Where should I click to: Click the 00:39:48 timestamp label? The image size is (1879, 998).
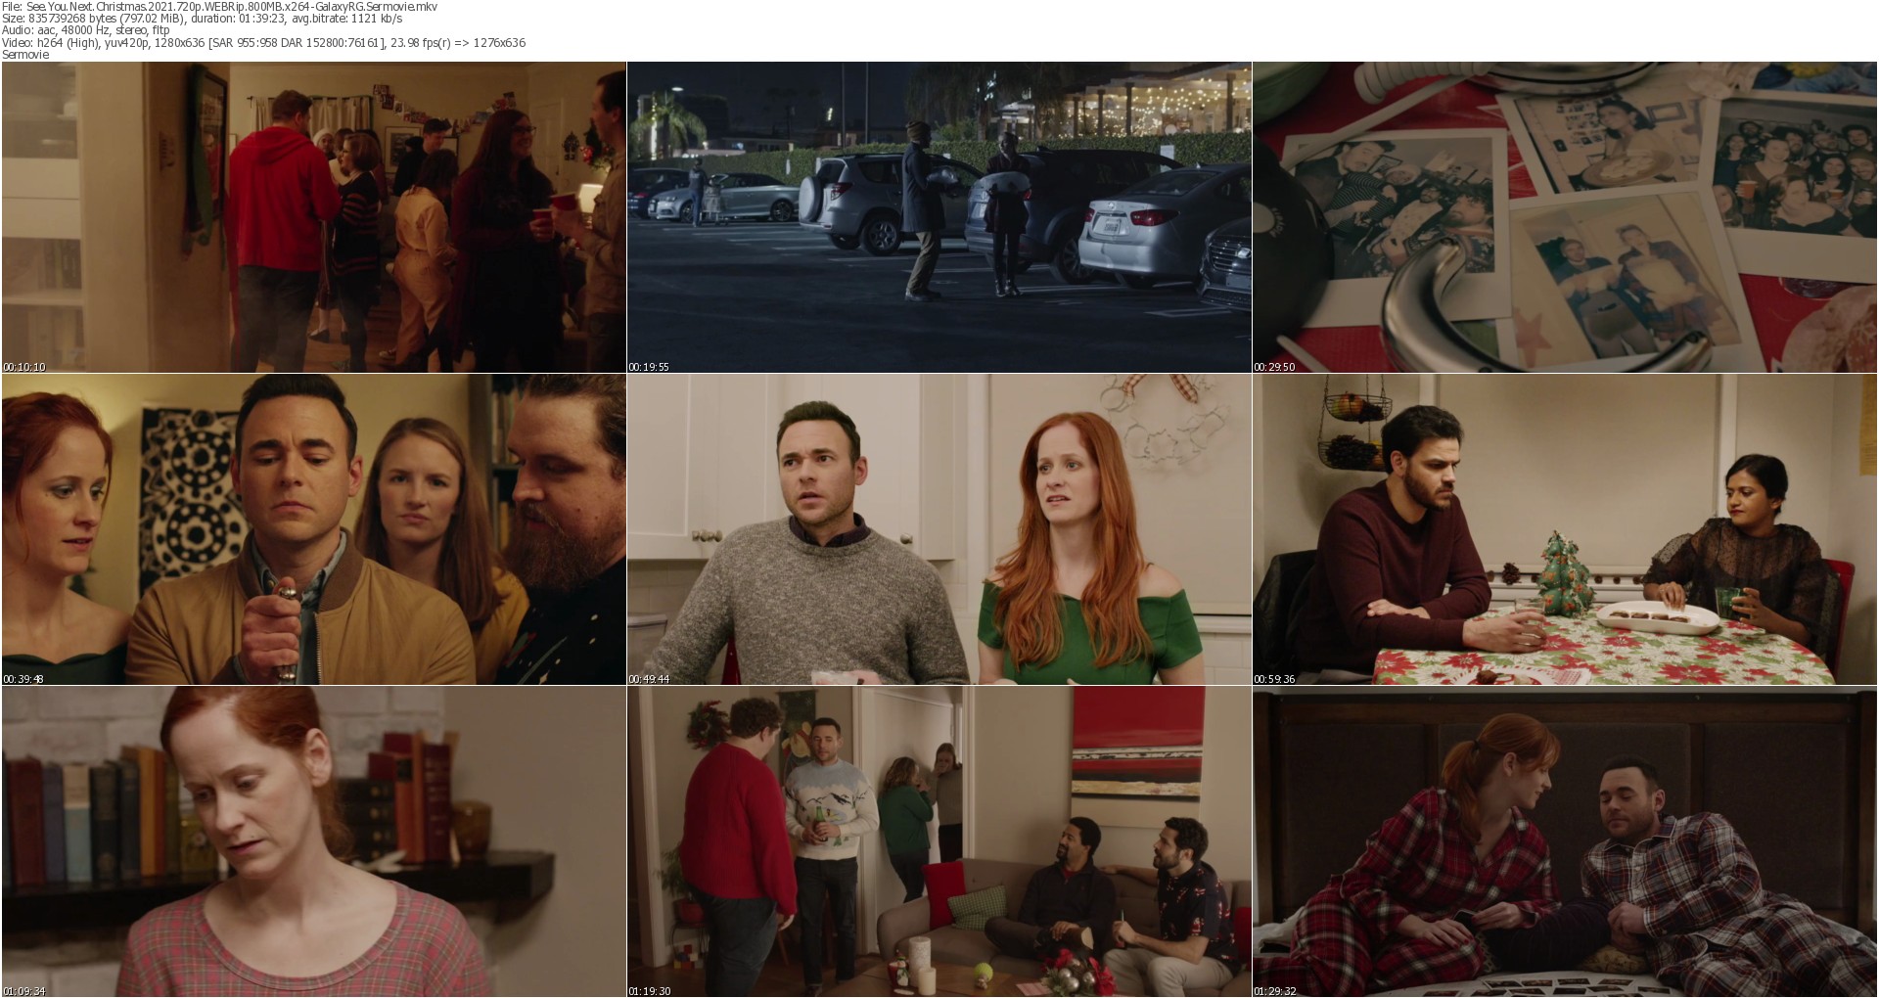[x=24, y=679]
